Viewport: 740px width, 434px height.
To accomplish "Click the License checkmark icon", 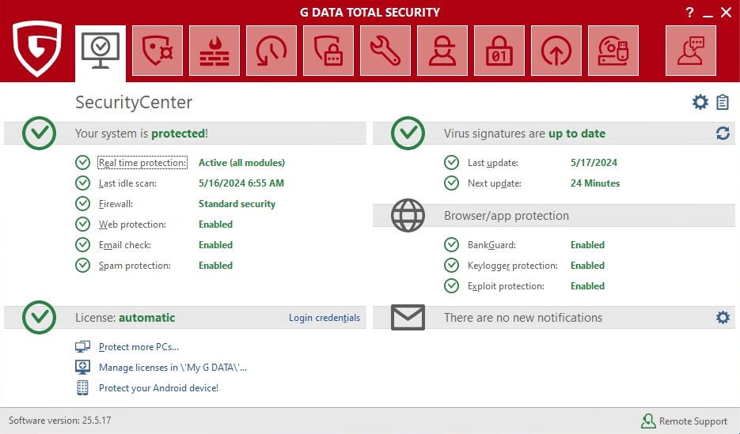I will [x=39, y=317].
